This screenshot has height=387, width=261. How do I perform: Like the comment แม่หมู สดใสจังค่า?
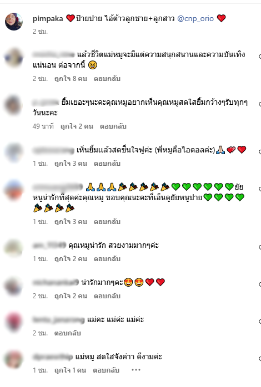259,359
